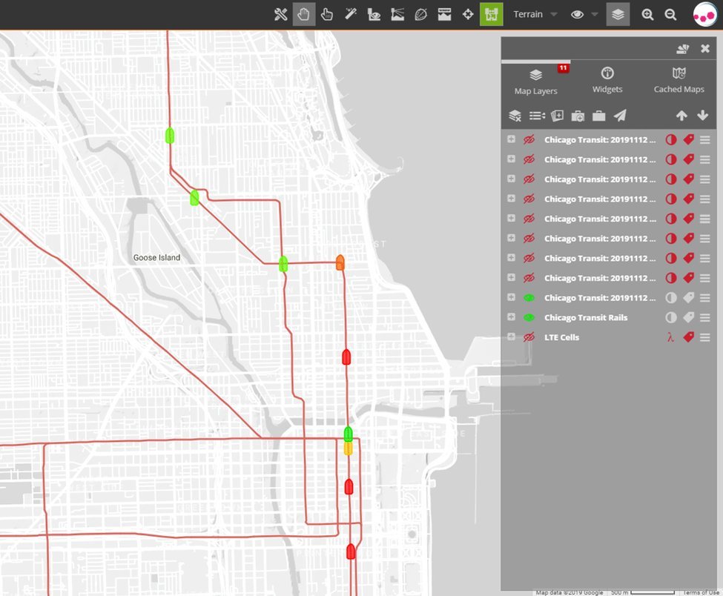Click the magic wand tool
The height and width of the screenshot is (596, 723).
click(x=351, y=14)
